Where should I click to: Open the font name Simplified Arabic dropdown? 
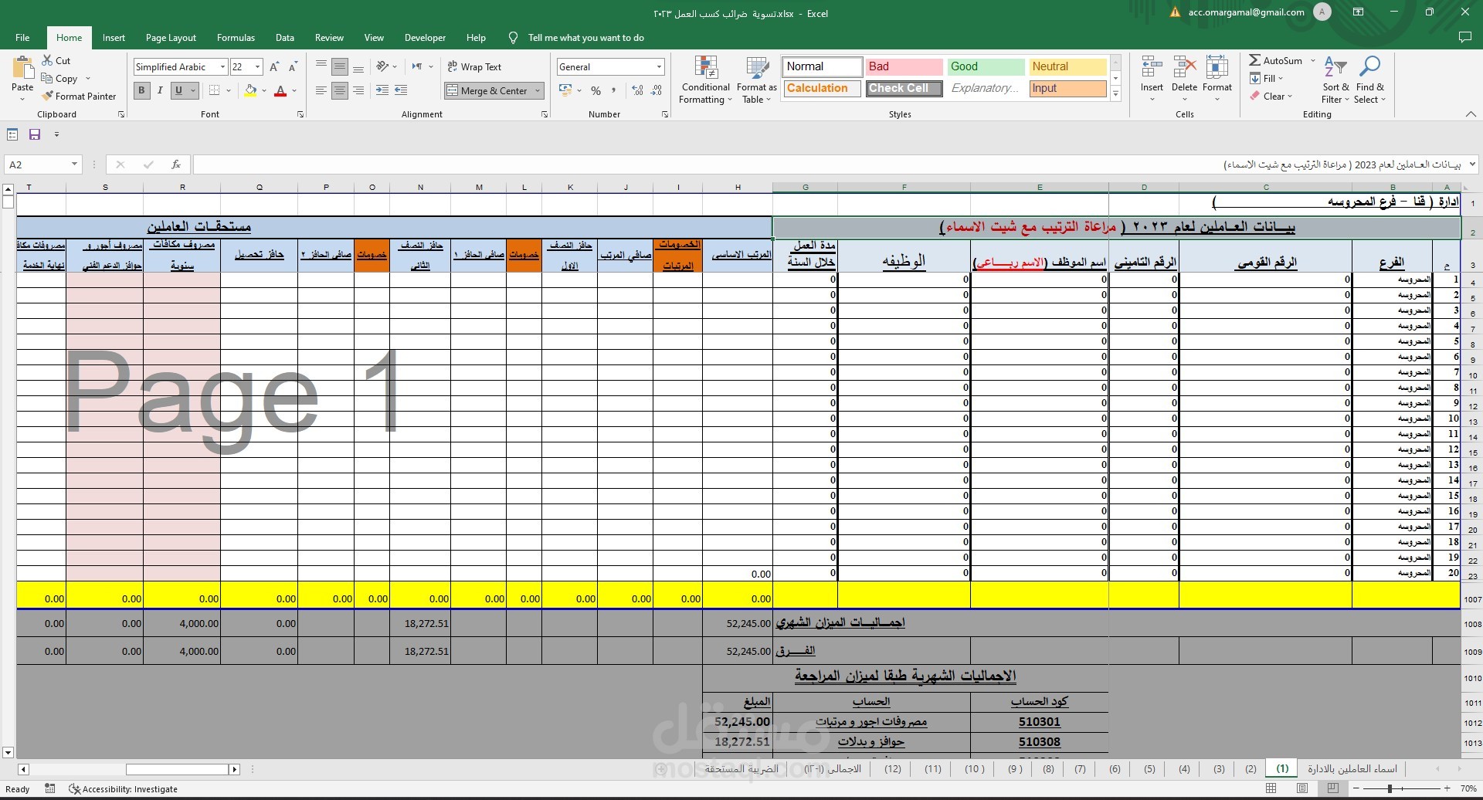coord(222,67)
